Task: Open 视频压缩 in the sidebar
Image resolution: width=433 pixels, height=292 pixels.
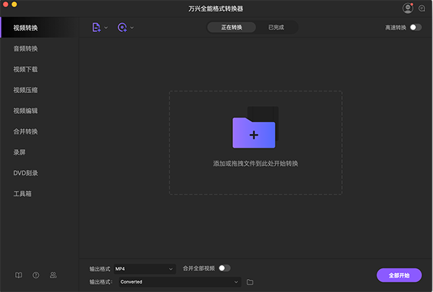Action: click(x=26, y=90)
